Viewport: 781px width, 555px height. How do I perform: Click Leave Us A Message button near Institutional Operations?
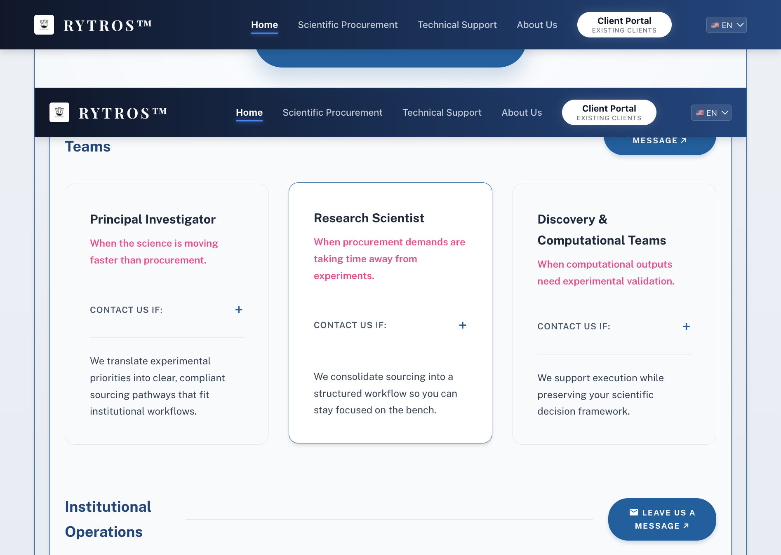click(x=662, y=519)
